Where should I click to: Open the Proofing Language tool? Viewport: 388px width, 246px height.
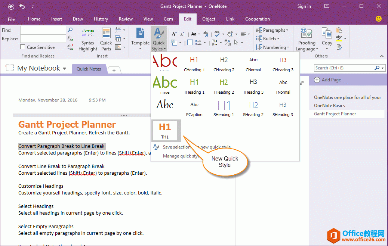click(x=307, y=39)
